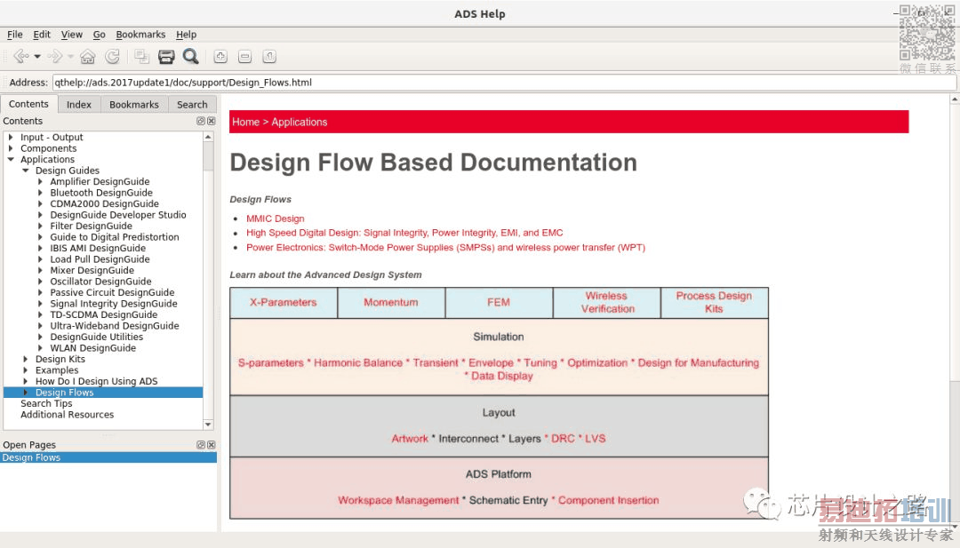Select CDMA2000 DesignGuide in tree
The width and height of the screenshot is (960, 548).
(x=105, y=203)
